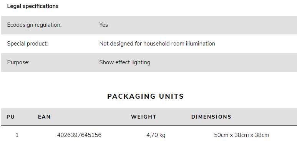Click the WEIGHT column header

(x=144, y=117)
